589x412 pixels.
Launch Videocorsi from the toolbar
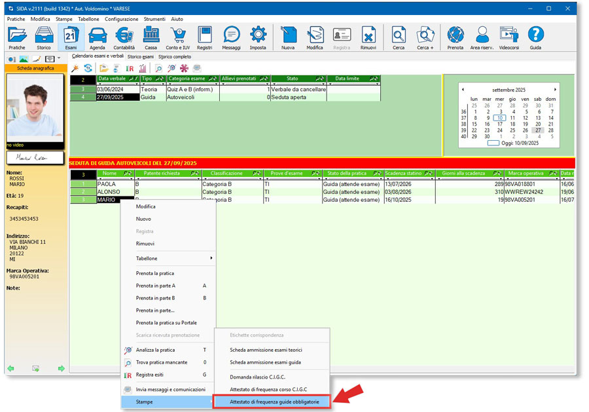point(509,37)
